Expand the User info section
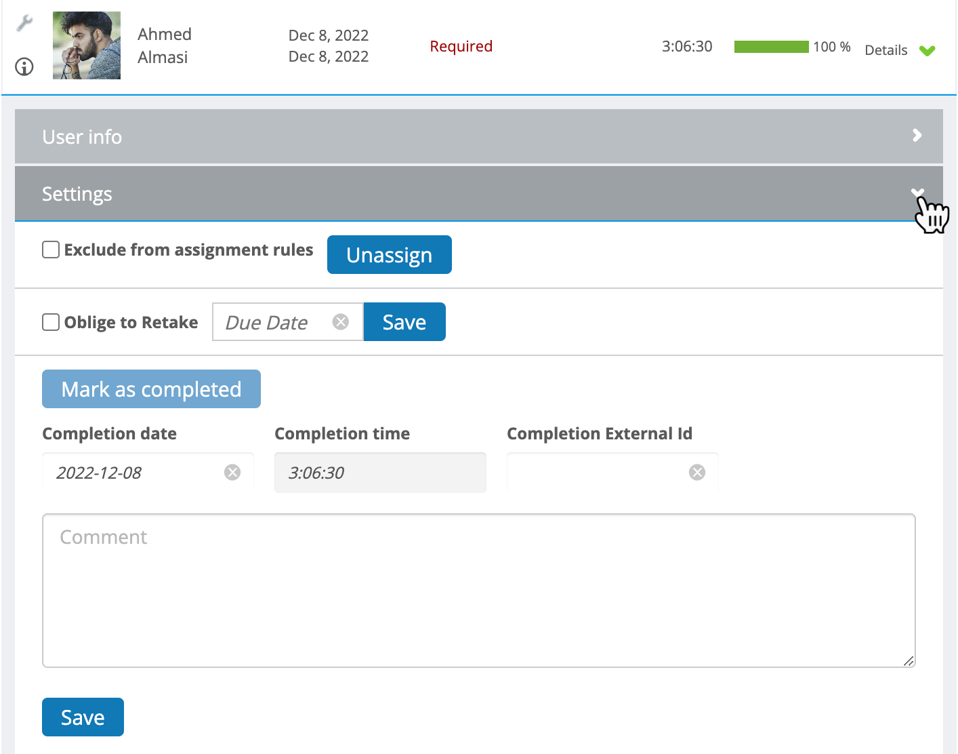Viewport: 958px width, 754px height. click(x=917, y=136)
